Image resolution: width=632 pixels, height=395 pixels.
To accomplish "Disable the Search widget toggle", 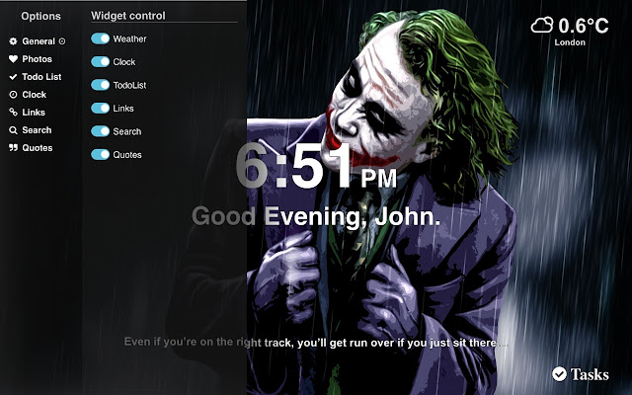I will 100,131.
